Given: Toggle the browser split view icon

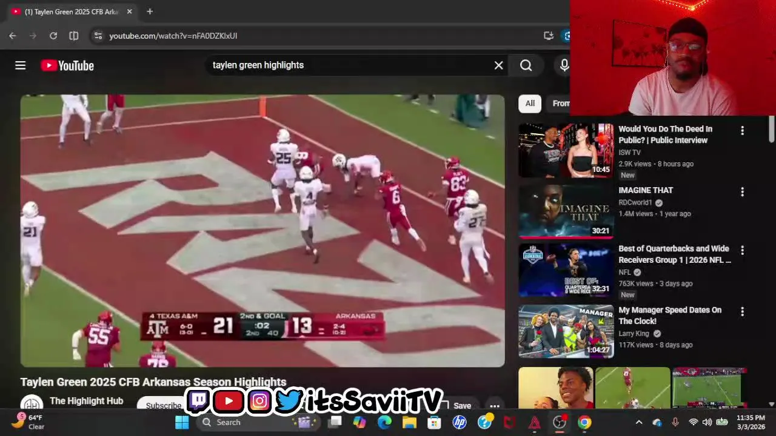Looking at the screenshot, I should click(74, 36).
